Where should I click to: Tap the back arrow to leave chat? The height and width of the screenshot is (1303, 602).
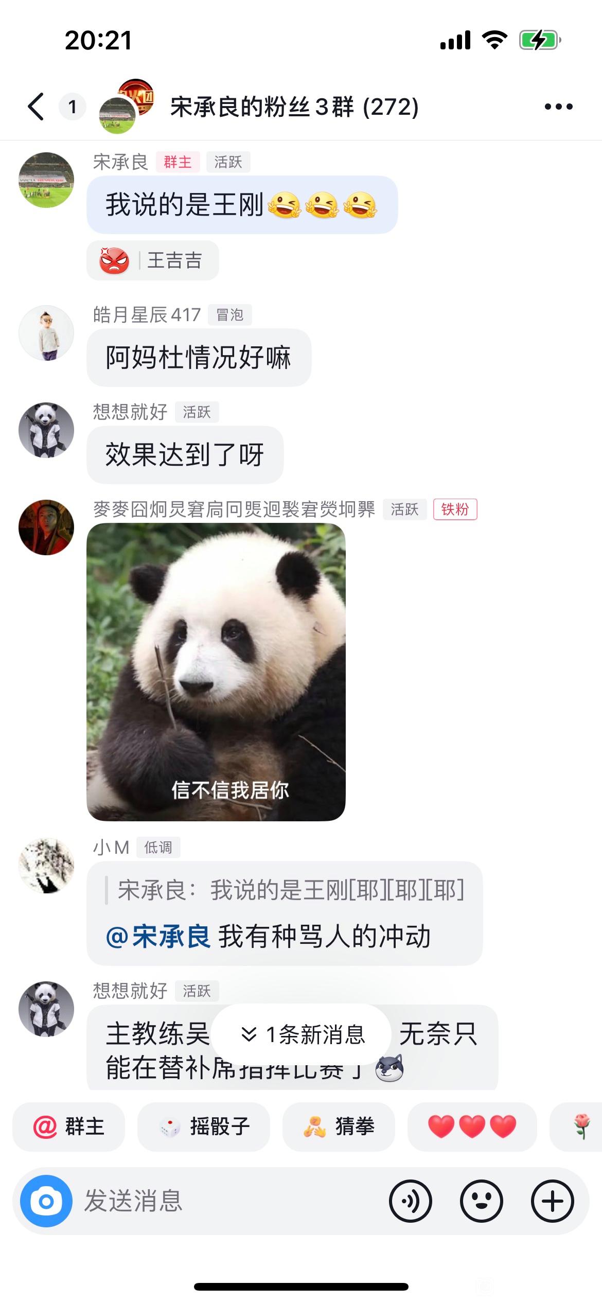tap(36, 107)
